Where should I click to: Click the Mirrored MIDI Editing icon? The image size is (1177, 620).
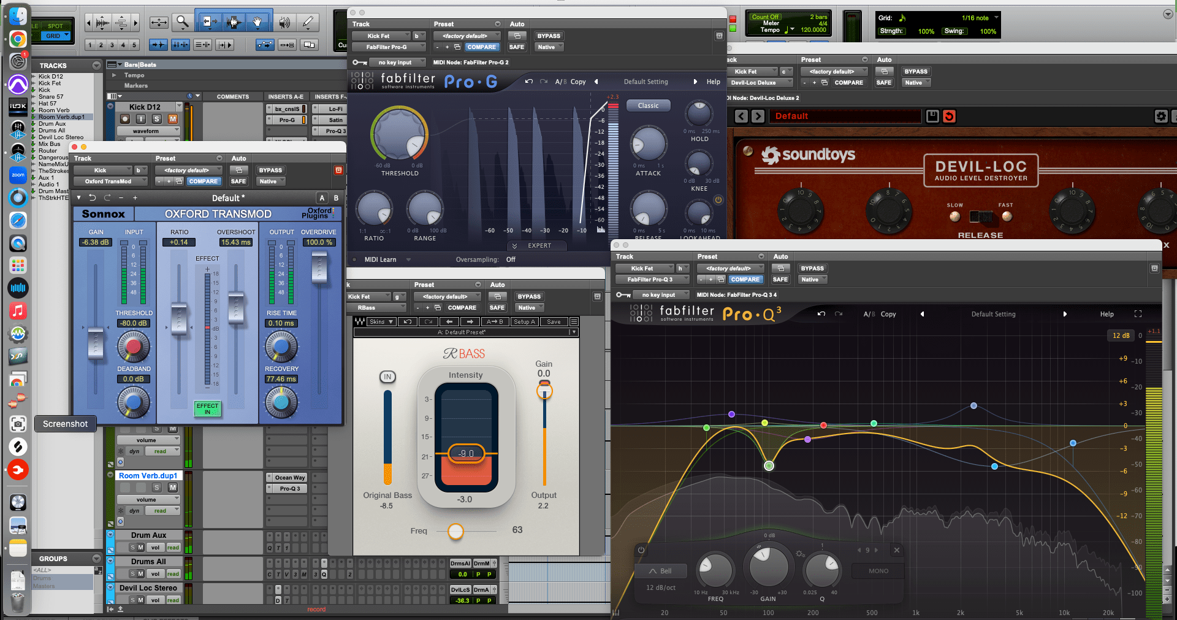pos(287,45)
